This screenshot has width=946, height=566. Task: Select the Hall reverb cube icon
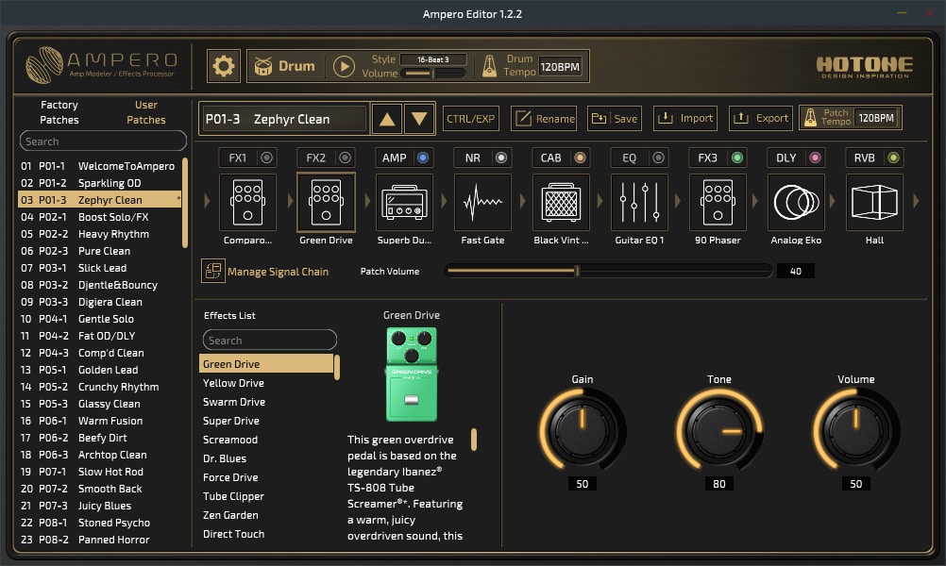pyautogui.click(x=875, y=203)
